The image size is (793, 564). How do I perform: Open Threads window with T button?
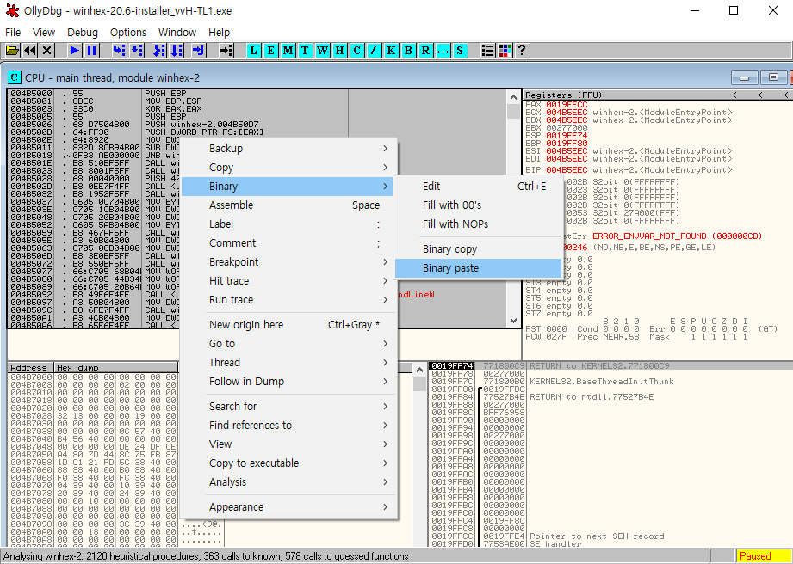tap(305, 51)
